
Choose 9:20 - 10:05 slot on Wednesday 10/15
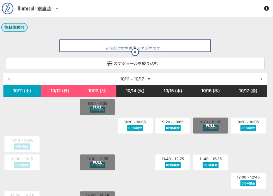pyautogui.click(x=173, y=126)
